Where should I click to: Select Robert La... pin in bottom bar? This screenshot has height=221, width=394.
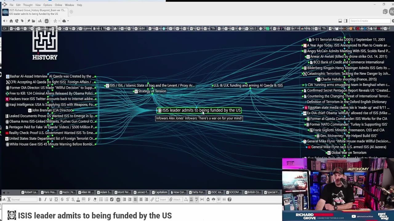pyautogui.click(x=29, y=192)
